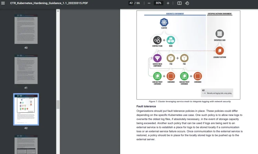258x154 pixels.
Task: Click the last orange Container icon
Action: point(197,76)
